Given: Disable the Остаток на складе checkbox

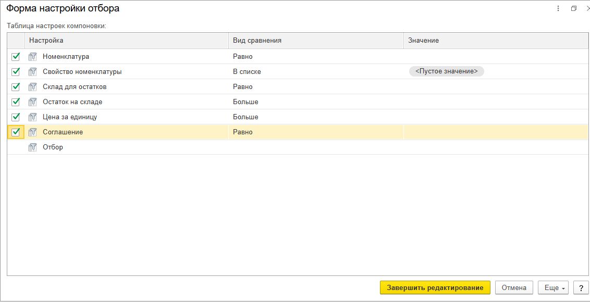Looking at the screenshot, I should (x=16, y=102).
